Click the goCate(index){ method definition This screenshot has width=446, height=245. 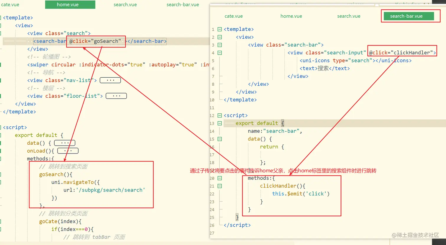pyautogui.click(x=60, y=221)
